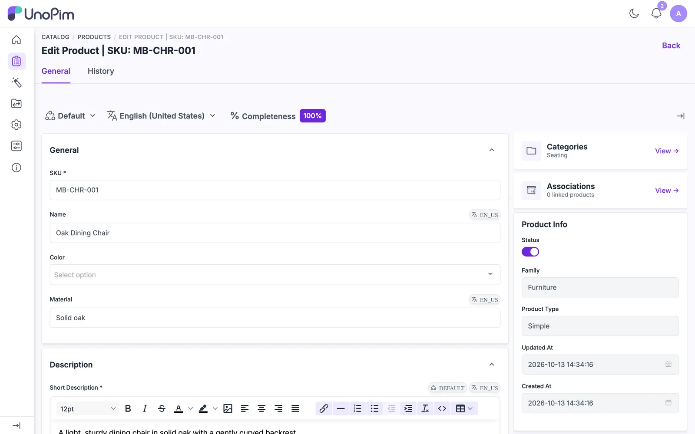Go to PRODUCTS breadcrumb
The image size is (695, 434).
[94, 37]
